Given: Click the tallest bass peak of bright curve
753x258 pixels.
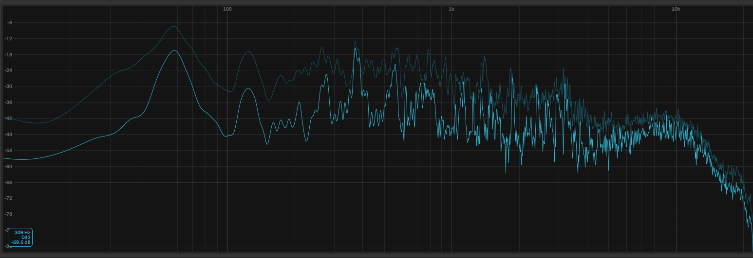Looking at the screenshot, I should pos(174,51).
